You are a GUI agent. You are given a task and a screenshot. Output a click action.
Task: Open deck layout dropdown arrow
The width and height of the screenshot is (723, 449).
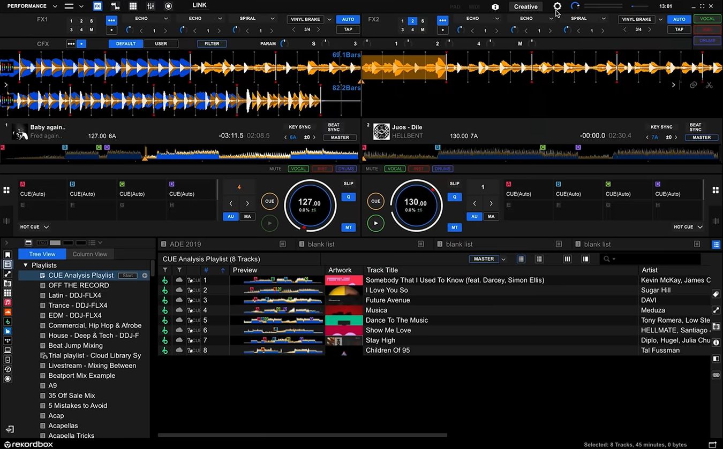point(81,6)
